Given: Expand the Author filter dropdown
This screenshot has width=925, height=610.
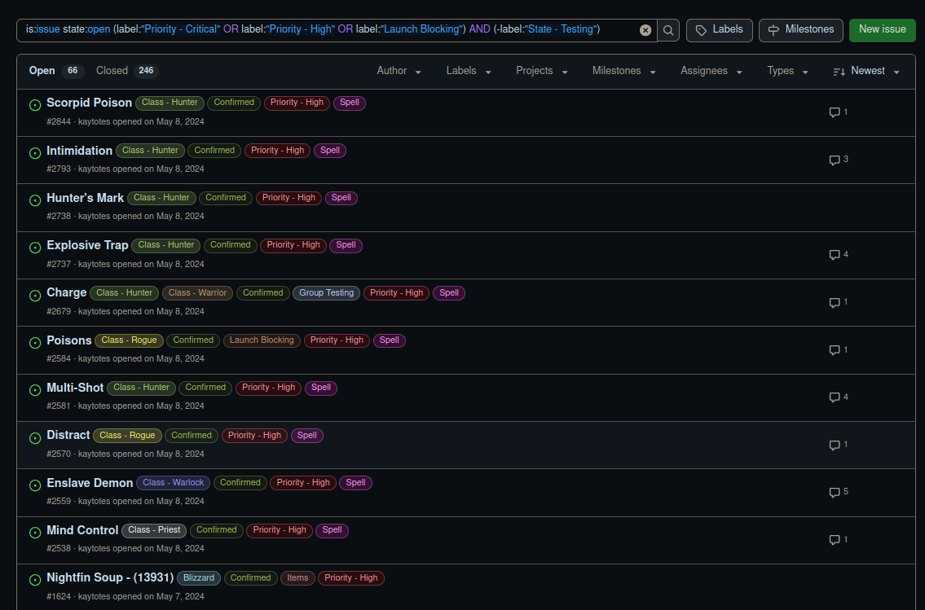Looking at the screenshot, I should click(x=399, y=71).
